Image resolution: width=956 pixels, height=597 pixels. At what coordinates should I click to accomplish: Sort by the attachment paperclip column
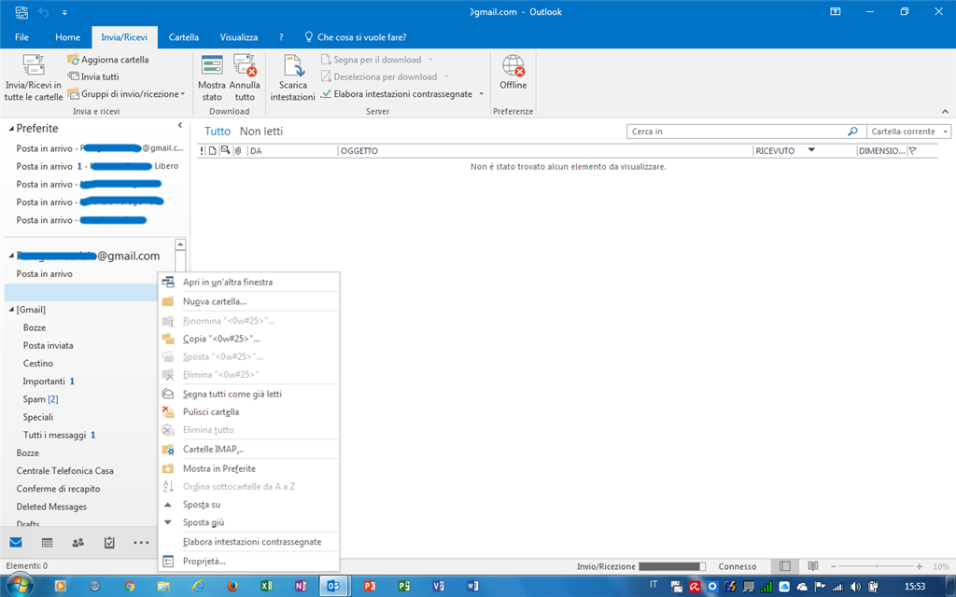[x=238, y=150]
